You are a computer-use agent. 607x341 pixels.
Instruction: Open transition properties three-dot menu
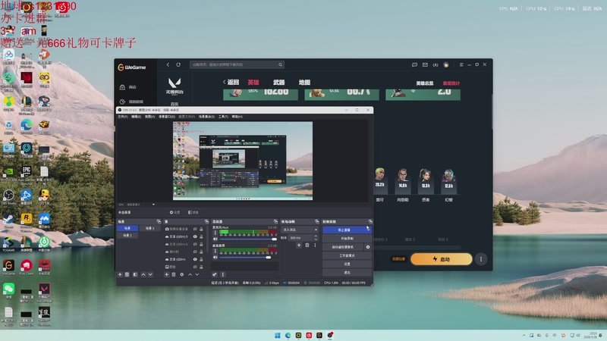[315, 245]
